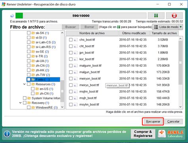The width and height of the screenshot is (188, 143).
Task: Click the font file icon for kor_boot.ttf
Action: tap(75, 59)
